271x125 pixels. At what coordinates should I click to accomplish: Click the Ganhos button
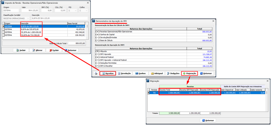140,74
